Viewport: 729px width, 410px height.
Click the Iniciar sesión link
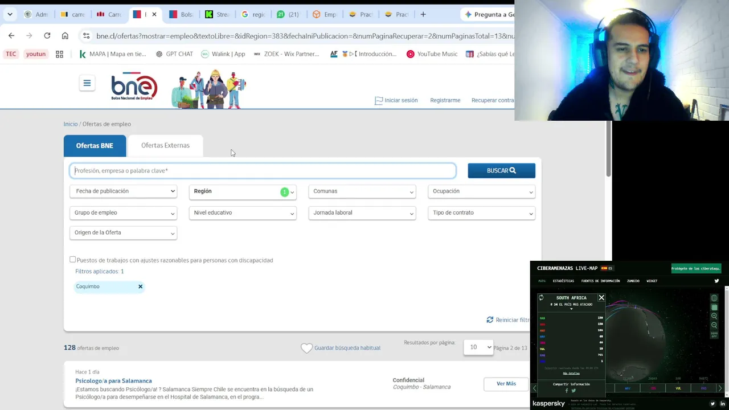click(396, 100)
